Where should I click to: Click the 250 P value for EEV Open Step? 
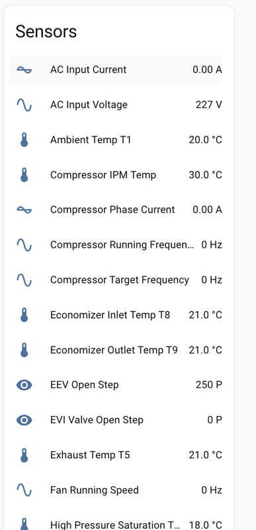point(209,385)
